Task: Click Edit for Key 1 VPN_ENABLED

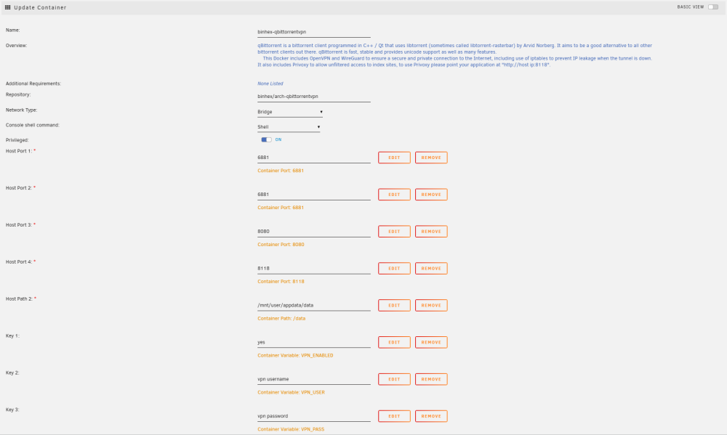Action: [394, 342]
